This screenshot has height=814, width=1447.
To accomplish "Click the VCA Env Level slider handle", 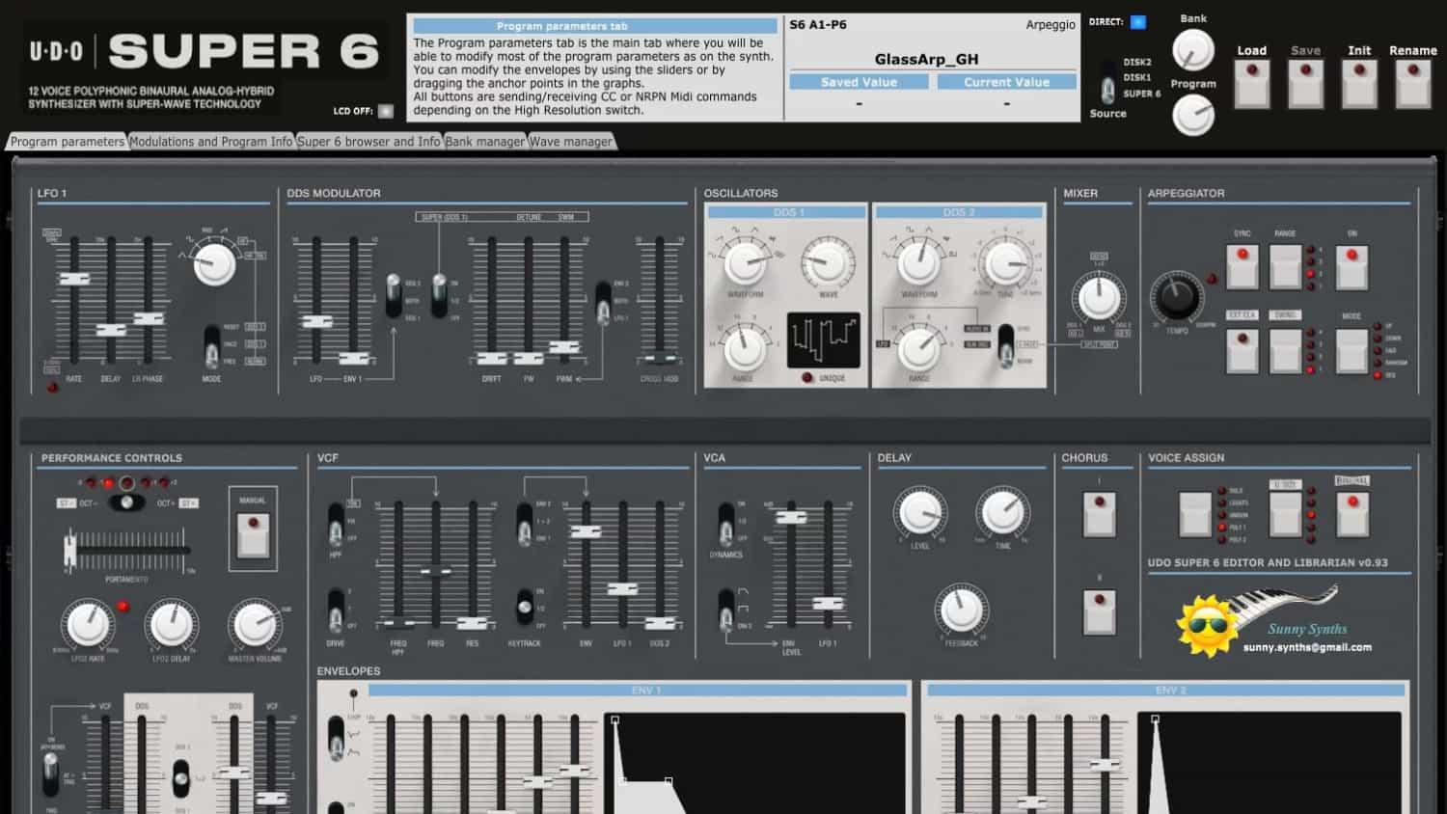I will coord(791,518).
